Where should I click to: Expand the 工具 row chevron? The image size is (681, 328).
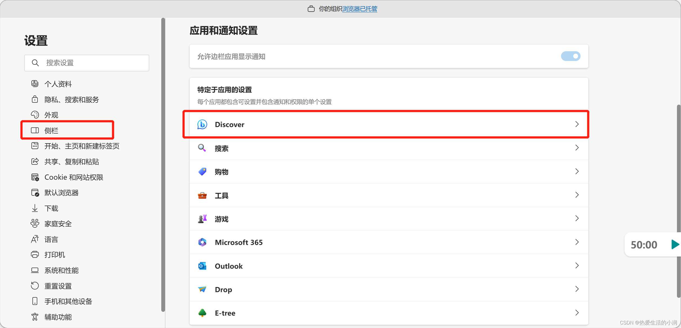[x=577, y=195]
